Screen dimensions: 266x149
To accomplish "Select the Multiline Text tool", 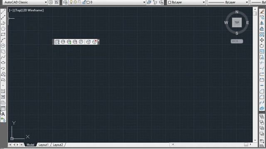I will pos(3,114).
